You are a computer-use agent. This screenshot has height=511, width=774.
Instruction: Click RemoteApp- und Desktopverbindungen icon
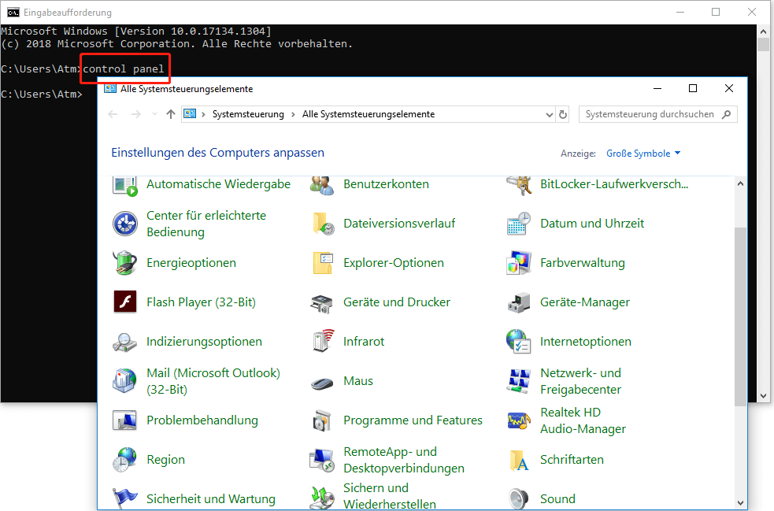[322, 460]
